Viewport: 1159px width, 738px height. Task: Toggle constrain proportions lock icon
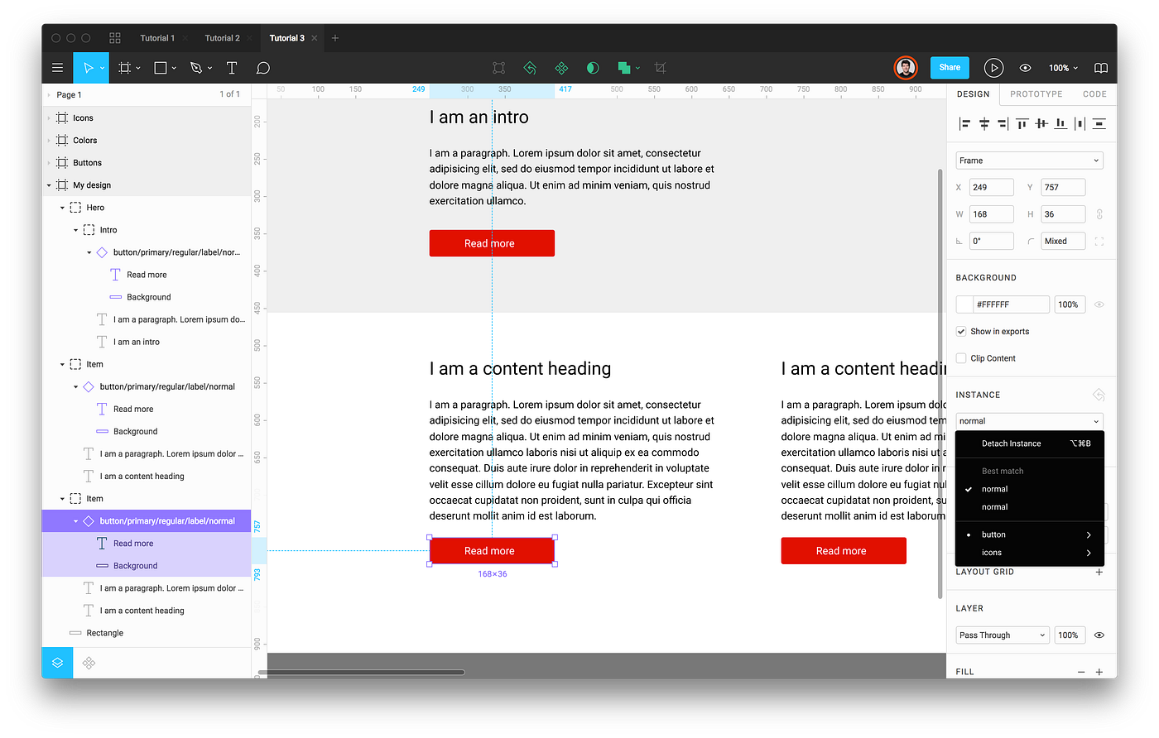click(x=1099, y=214)
